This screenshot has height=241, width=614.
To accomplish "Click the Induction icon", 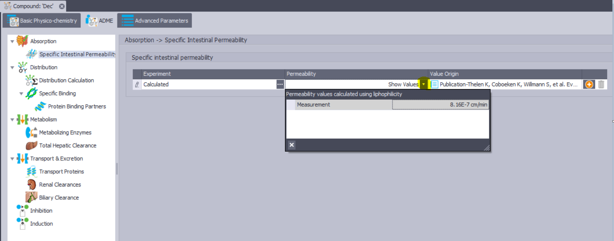I will click(22, 223).
